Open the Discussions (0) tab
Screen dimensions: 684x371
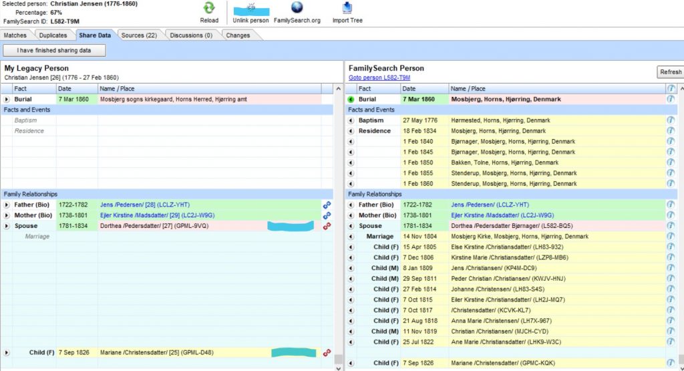191,35
